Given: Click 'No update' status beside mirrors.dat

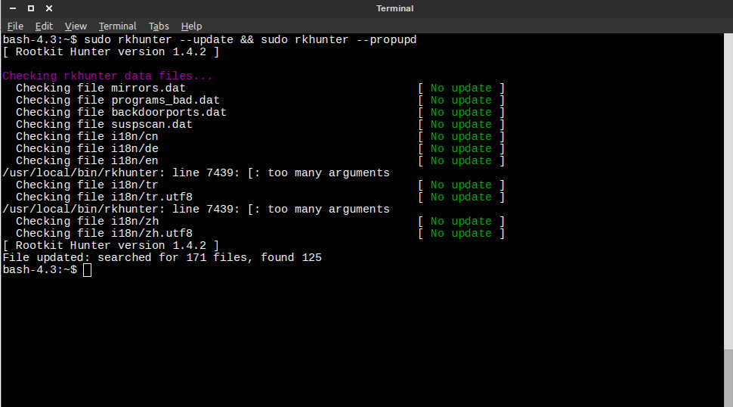Looking at the screenshot, I should click(460, 88).
